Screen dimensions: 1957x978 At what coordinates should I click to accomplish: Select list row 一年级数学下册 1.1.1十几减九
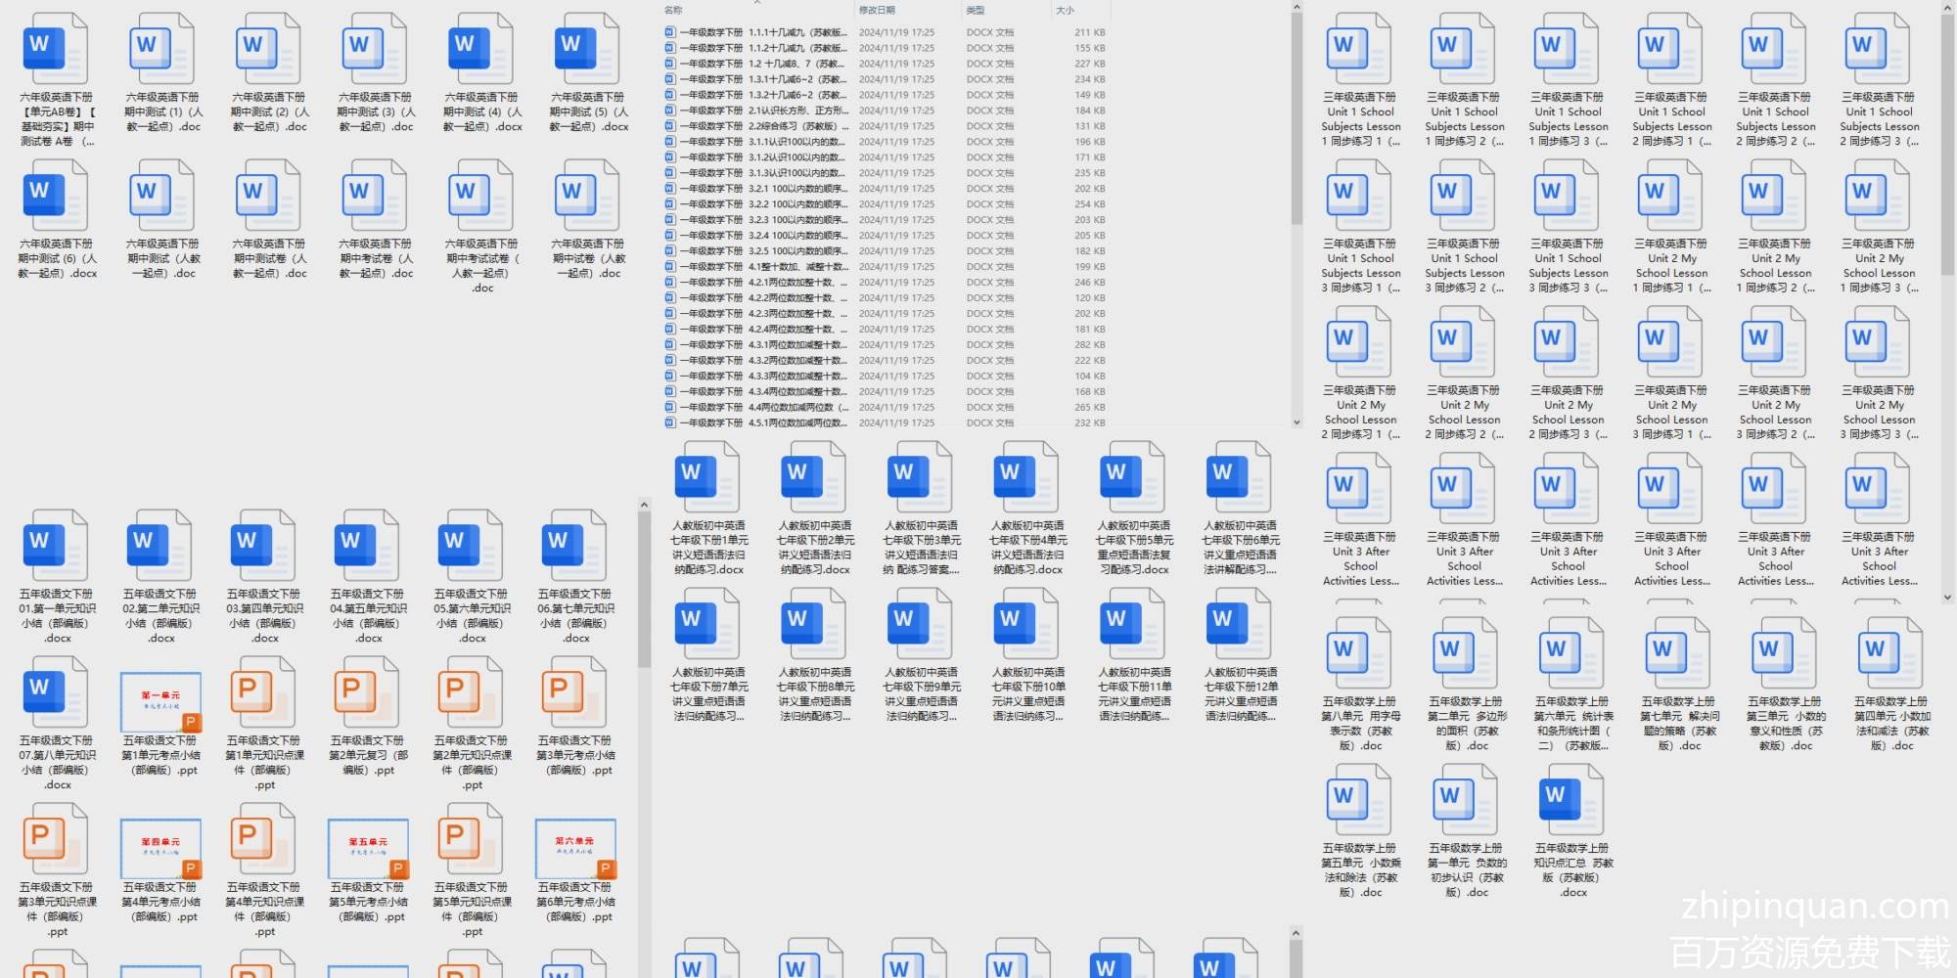[885, 32]
